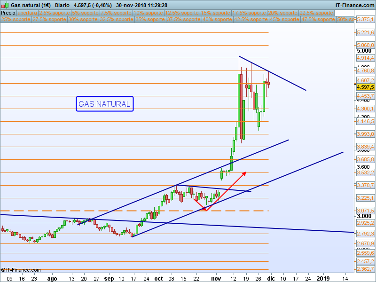Click the 3.071,5 price level label

tap(365, 211)
